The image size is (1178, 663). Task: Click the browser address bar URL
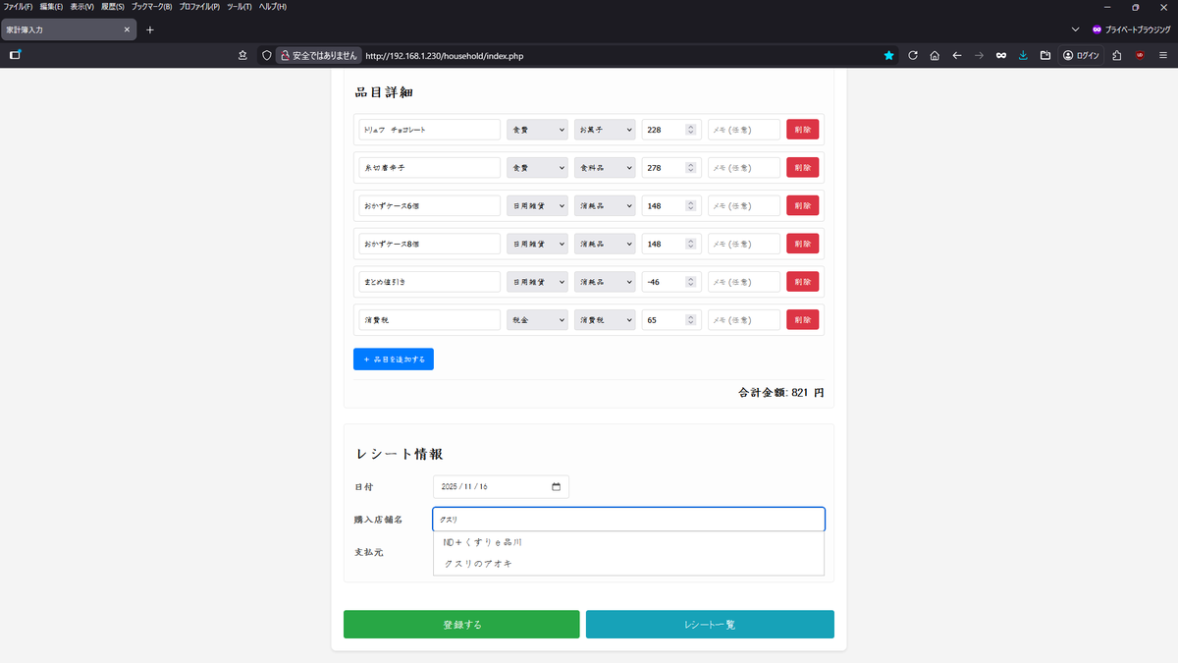click(x=444, y=56)
